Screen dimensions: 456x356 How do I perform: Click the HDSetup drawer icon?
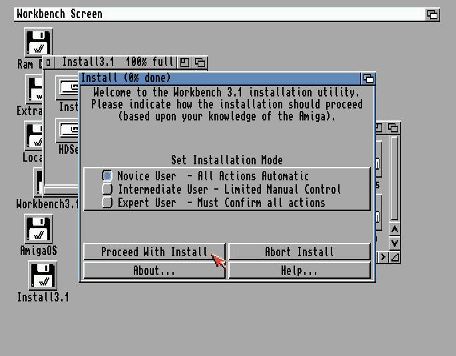68,132
